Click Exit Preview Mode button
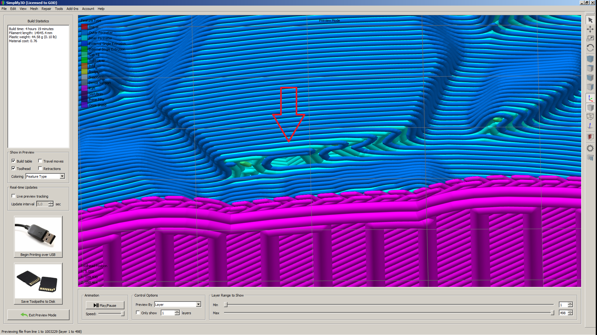This screenshot has height=335, width=597. point(38,315)
